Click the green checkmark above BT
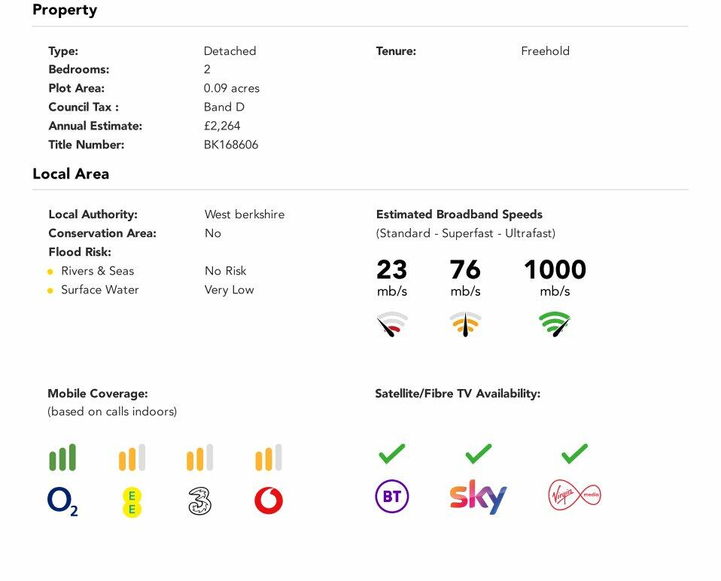The height and width of the screenshot is (581, 721). tap(391, 454)
